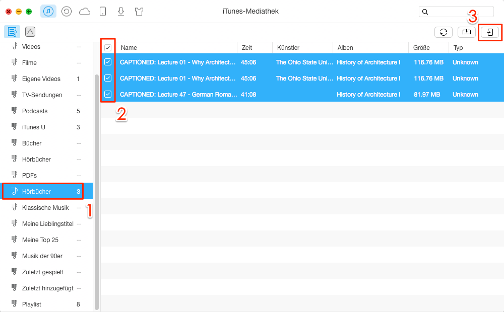Screen dimensions: 504x312
Task: Switch to the playlist list view icon
Action: click(x=12, y=32)
